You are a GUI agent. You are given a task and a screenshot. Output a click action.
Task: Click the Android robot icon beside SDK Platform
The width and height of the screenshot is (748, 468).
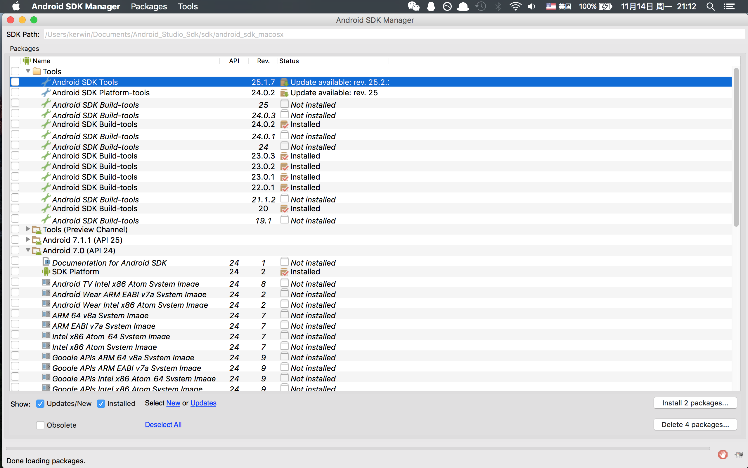[46, 272]
